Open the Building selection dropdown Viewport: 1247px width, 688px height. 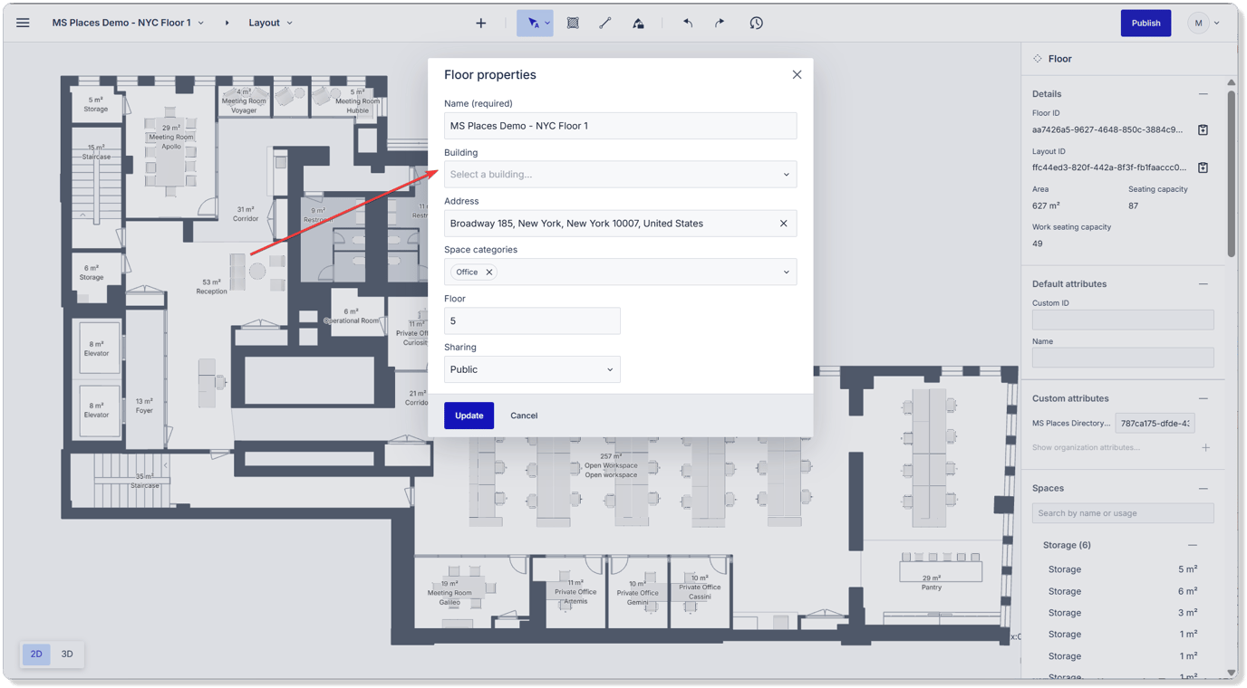(620, 174)
